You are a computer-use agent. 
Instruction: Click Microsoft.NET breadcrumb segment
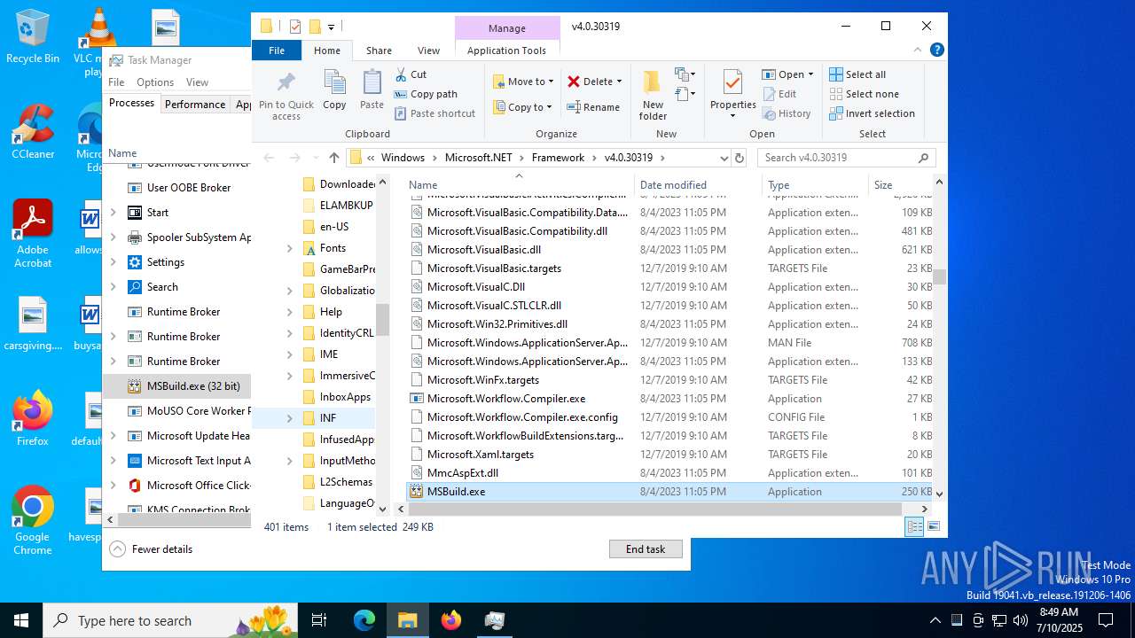(478, 158)
